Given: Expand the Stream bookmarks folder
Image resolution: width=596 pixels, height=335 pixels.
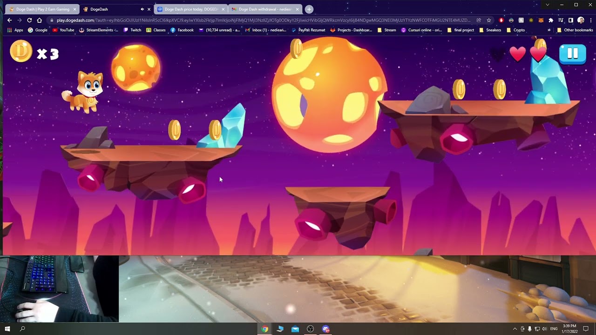Looking at the screenshot, I should pyautogui.click(x=387, y=30).
